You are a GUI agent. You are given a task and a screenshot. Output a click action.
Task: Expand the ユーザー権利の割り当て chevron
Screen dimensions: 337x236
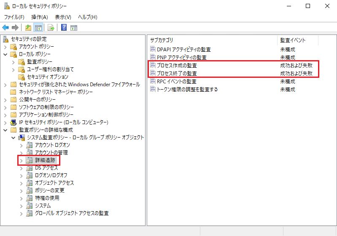click(x=13, y=69)
